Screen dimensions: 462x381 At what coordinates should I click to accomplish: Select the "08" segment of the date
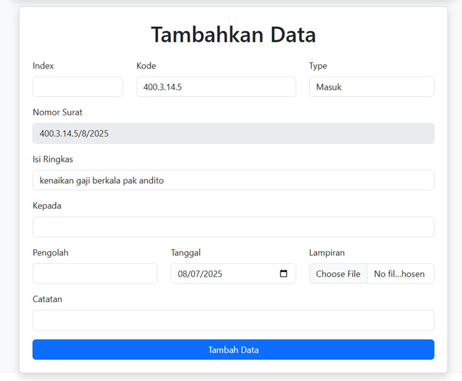[x=183, y=274]
